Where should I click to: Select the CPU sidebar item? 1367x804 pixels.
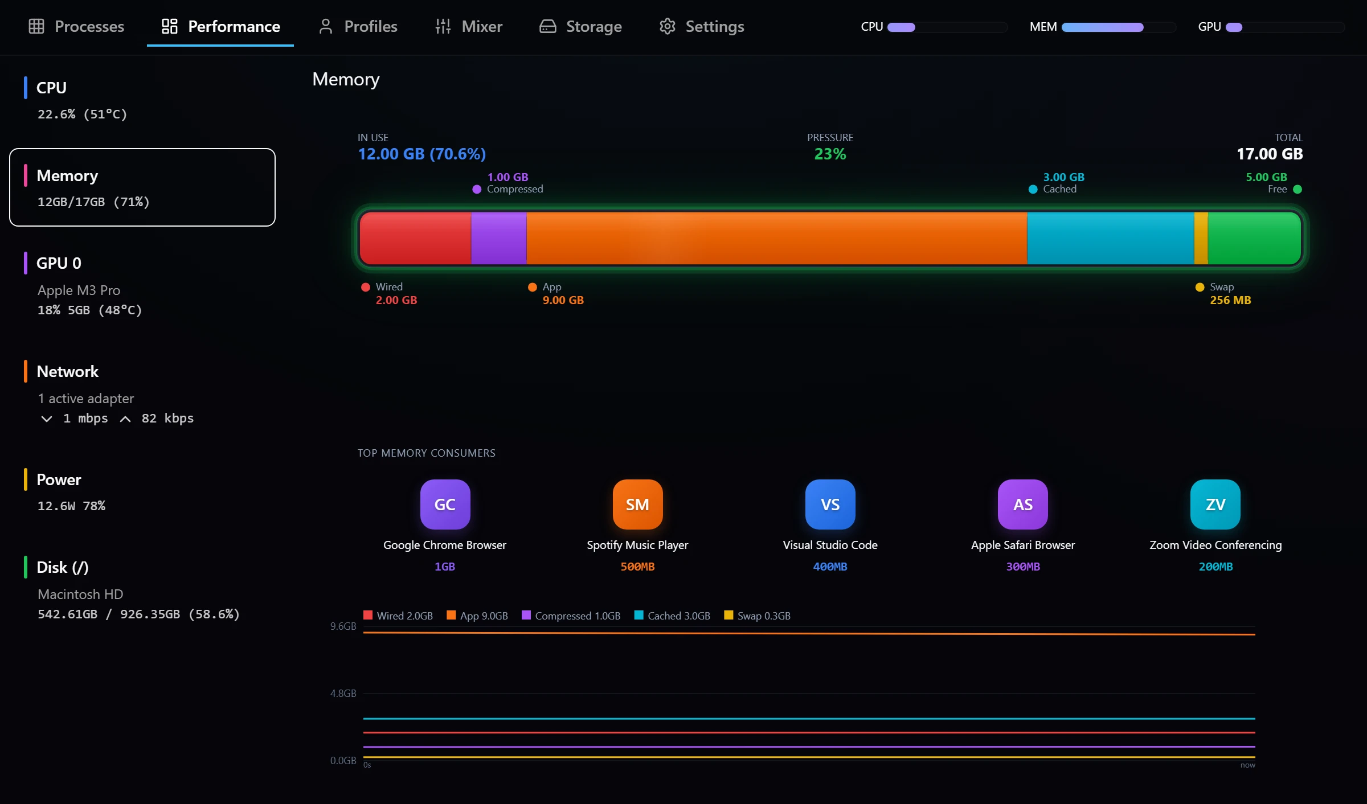(142, 100)
